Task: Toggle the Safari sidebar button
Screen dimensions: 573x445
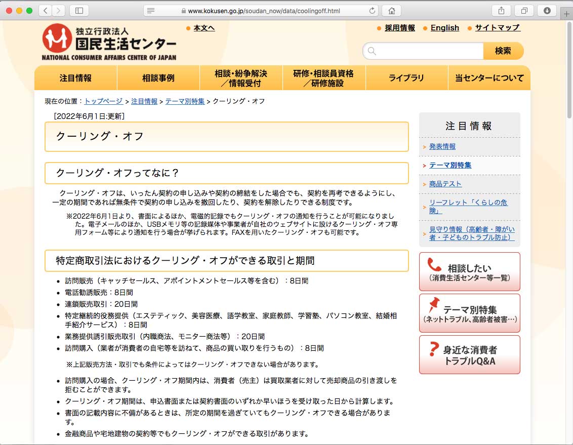Action: point(79,11)
